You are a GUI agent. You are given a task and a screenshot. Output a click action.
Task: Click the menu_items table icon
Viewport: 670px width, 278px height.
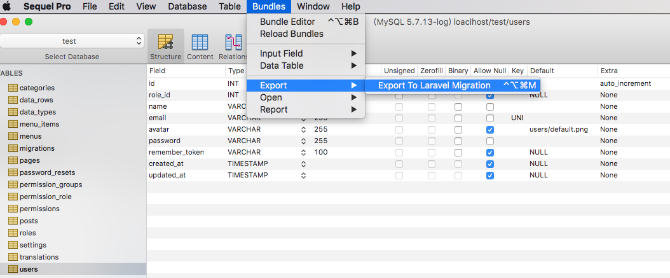pos(13,124)
